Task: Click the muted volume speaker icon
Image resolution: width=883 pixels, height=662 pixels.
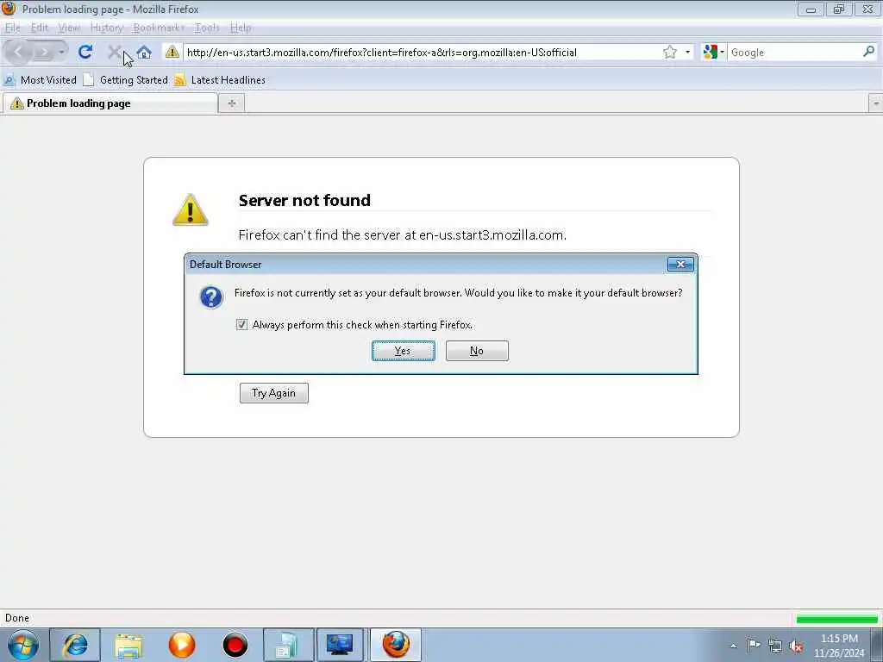Action: (x=796, y=646)
